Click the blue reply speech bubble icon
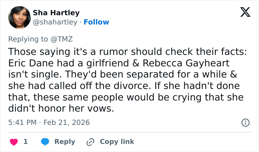Viewport: 259px width, 152px height. pos(45,142)
